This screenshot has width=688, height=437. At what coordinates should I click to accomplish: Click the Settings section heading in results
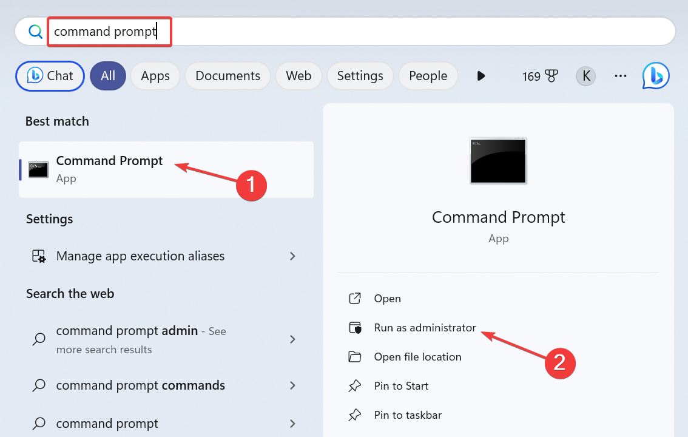point(50,219)
